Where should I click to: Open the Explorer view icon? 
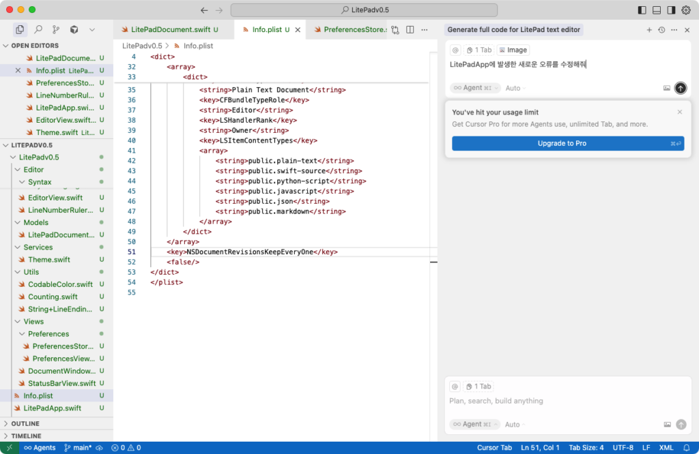(x=20, y=29)
